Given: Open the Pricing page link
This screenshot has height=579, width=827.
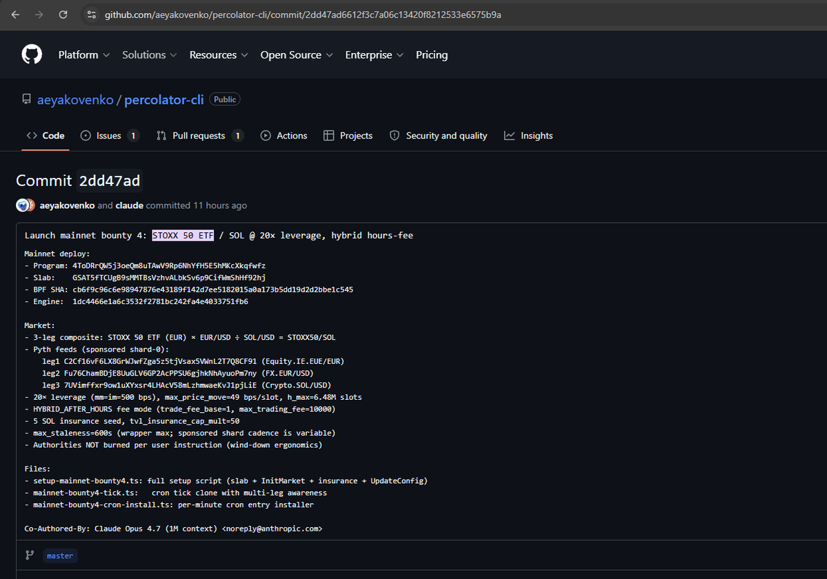Looking at the screenshot, I should 431,54.
